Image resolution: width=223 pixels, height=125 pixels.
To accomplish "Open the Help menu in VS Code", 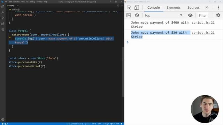I will pyautogui.click(x=46, y=2).
